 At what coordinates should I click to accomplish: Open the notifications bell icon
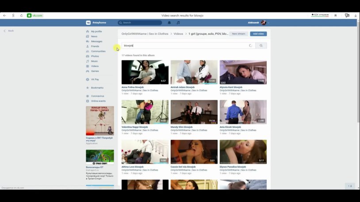click(169, 22)
